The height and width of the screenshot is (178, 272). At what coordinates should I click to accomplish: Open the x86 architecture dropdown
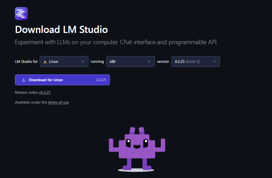coord(130,61)
